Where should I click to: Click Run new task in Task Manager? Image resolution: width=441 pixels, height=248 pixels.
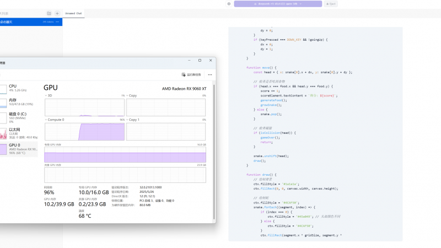click(x=192, y=74)
